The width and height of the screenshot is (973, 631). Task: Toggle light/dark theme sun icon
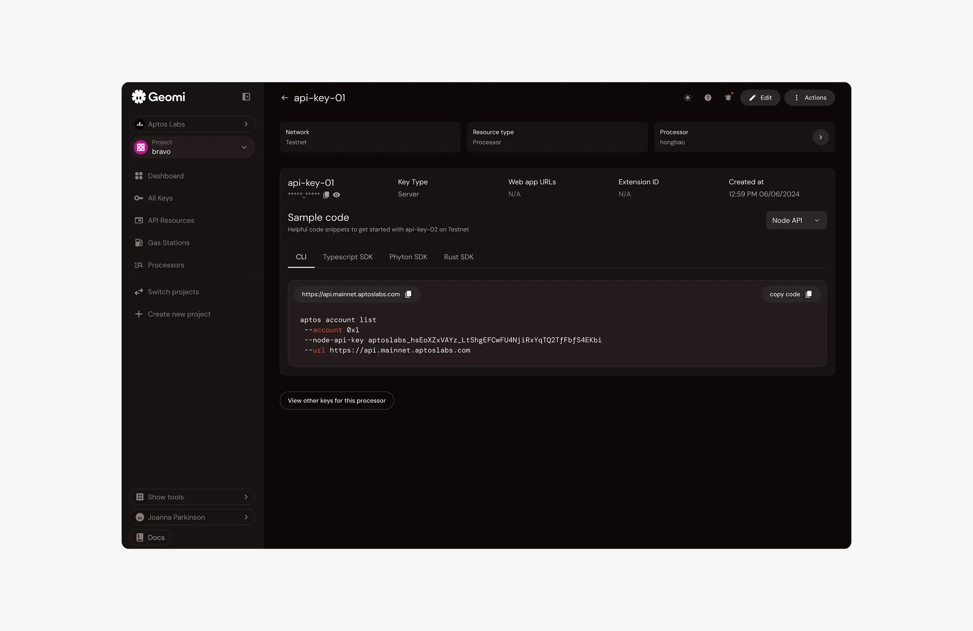[688, 98]
